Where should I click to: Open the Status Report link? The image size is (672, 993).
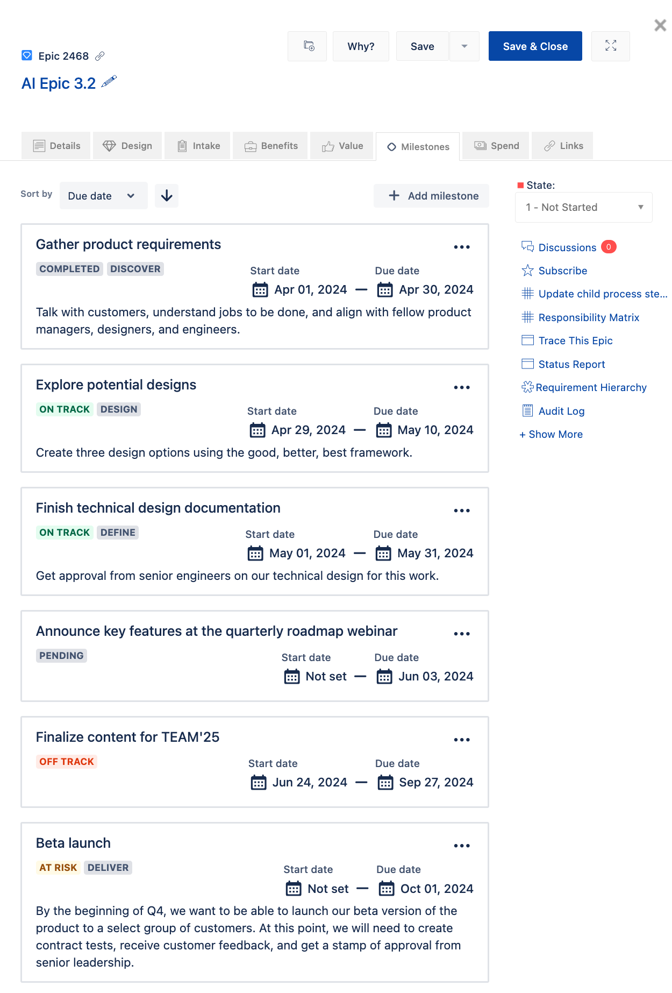(571, 364)
